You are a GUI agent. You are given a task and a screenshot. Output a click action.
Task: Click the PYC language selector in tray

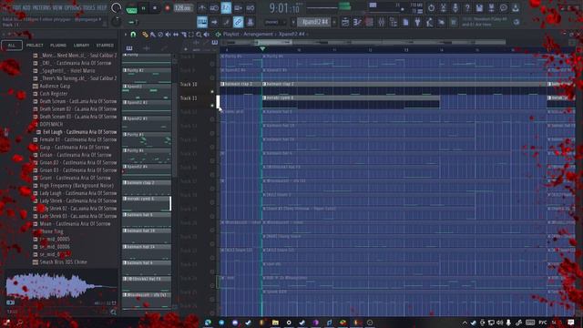coord(543,322)
